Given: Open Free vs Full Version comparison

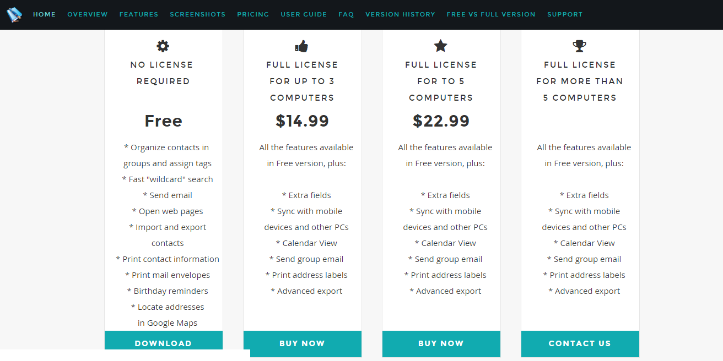Looking at the screenshot, I should (491, 14).
